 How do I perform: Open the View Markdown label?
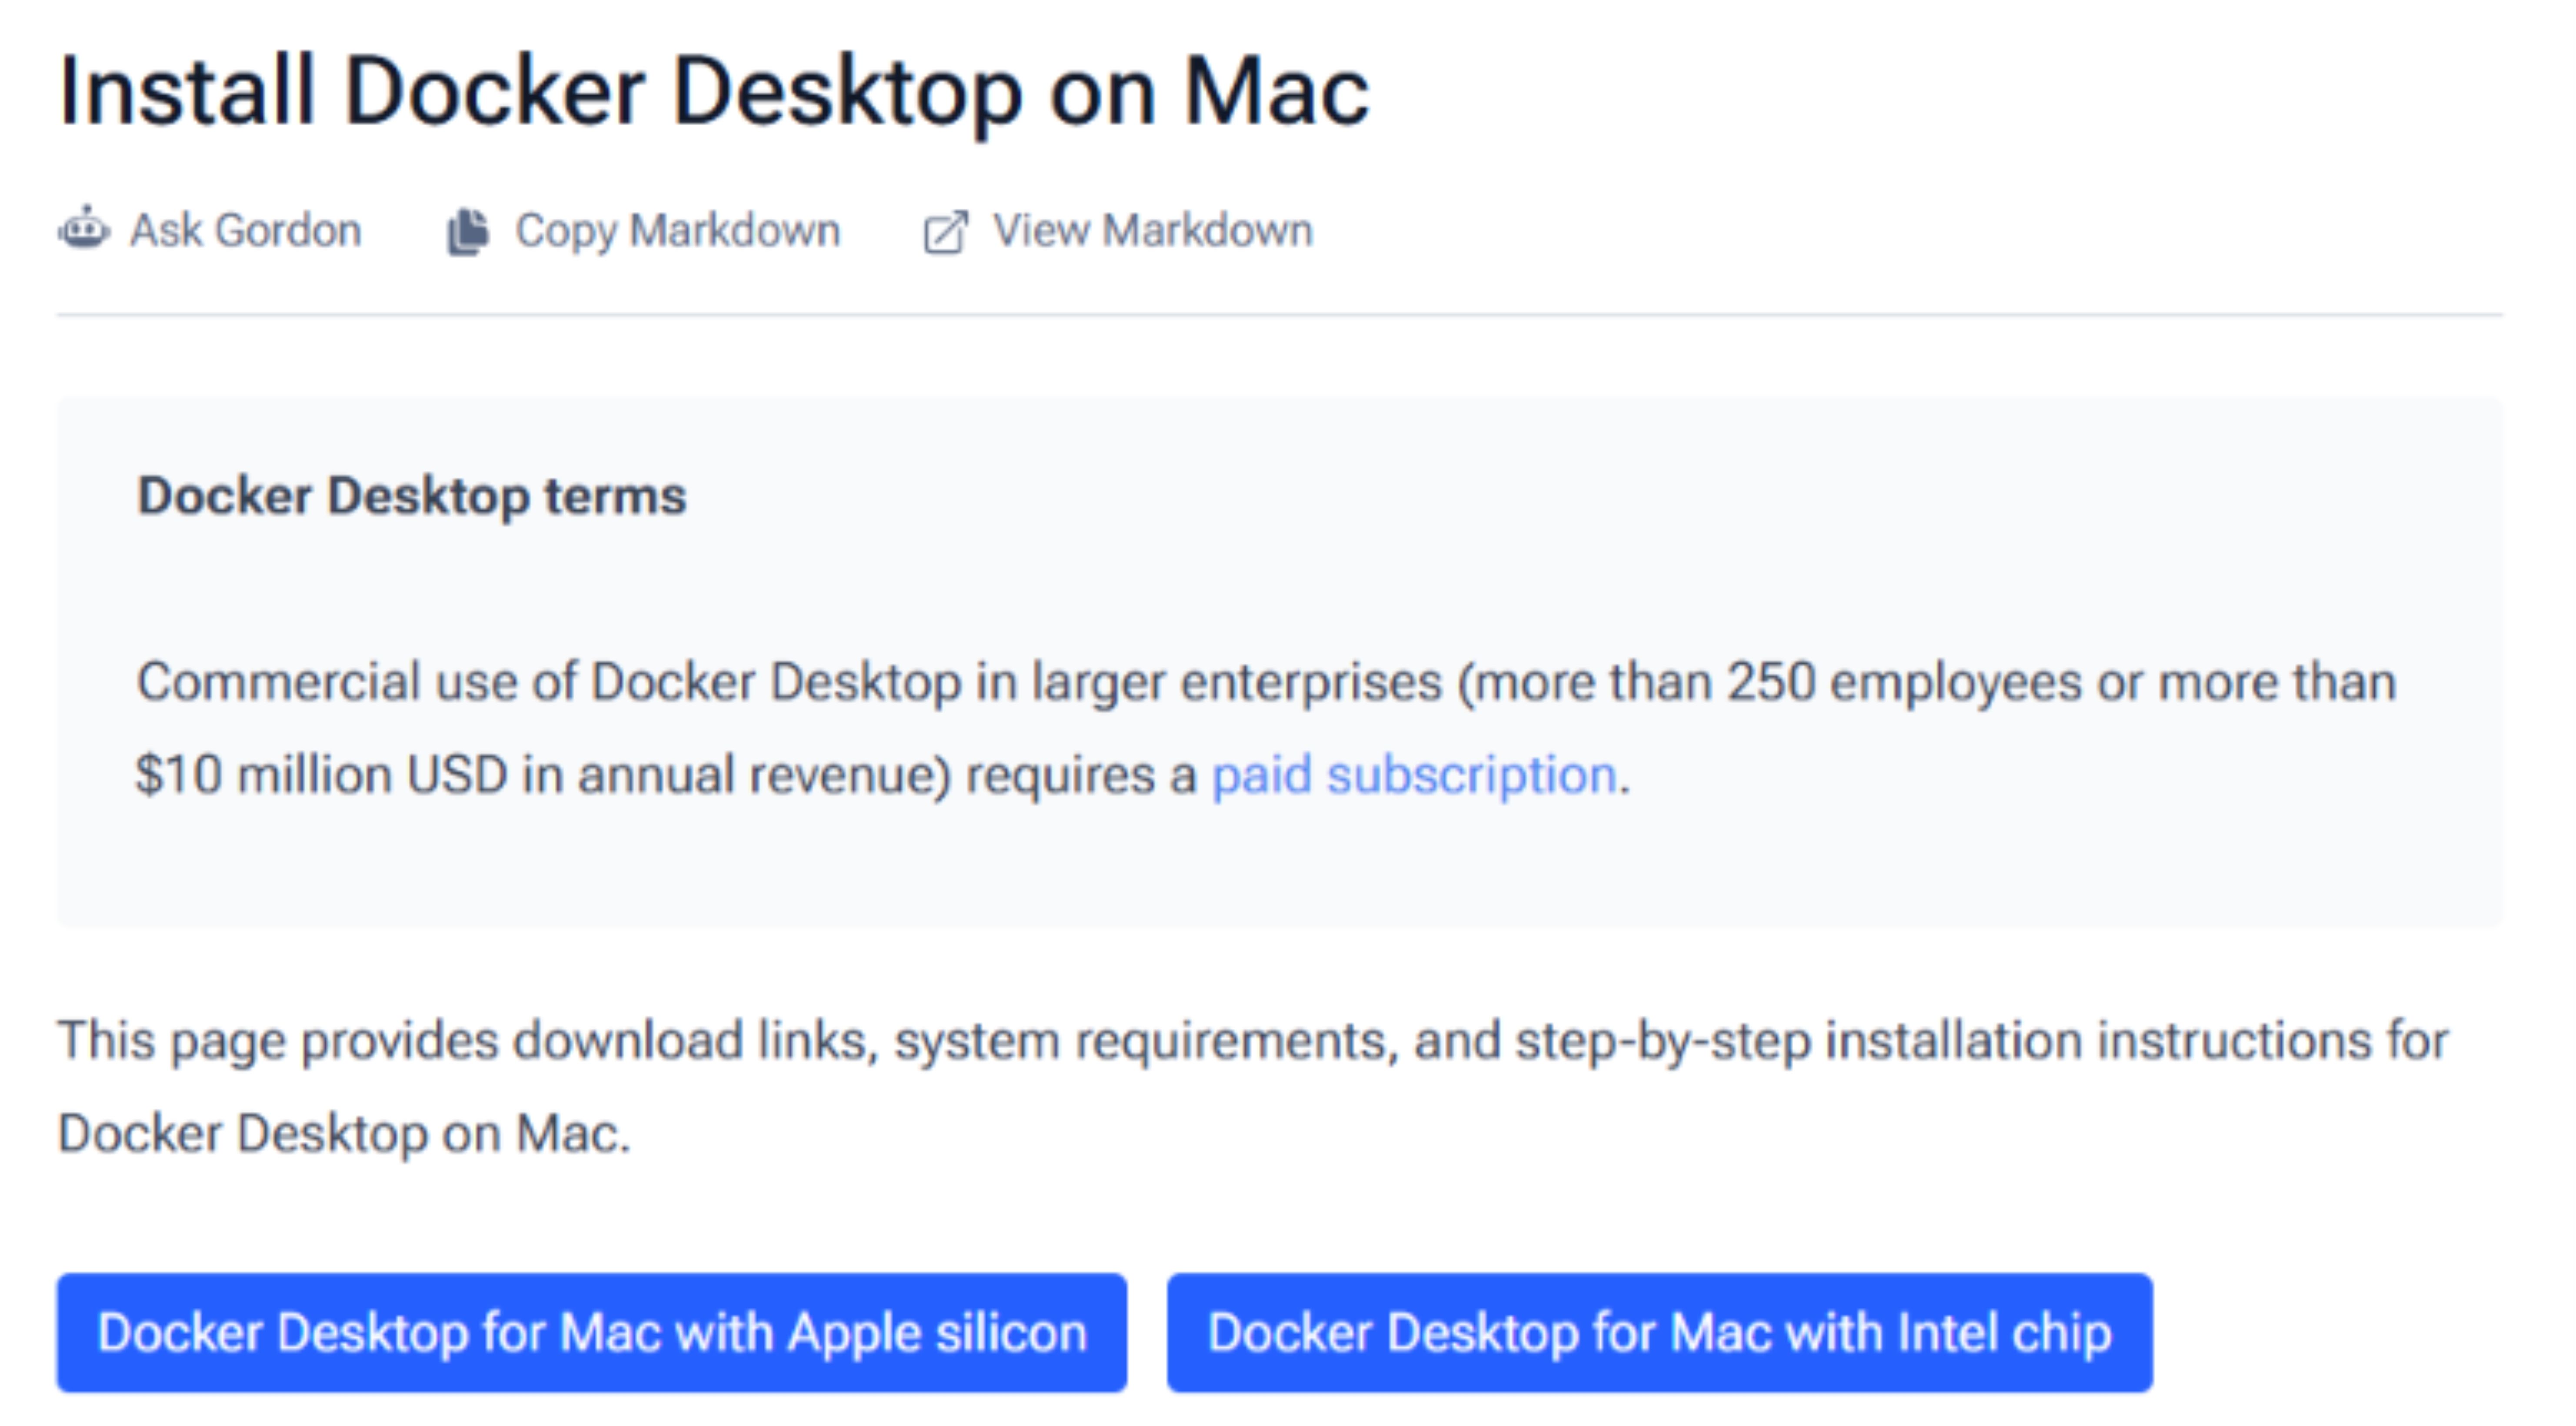pyautogui.click(x=1152, y=230)
